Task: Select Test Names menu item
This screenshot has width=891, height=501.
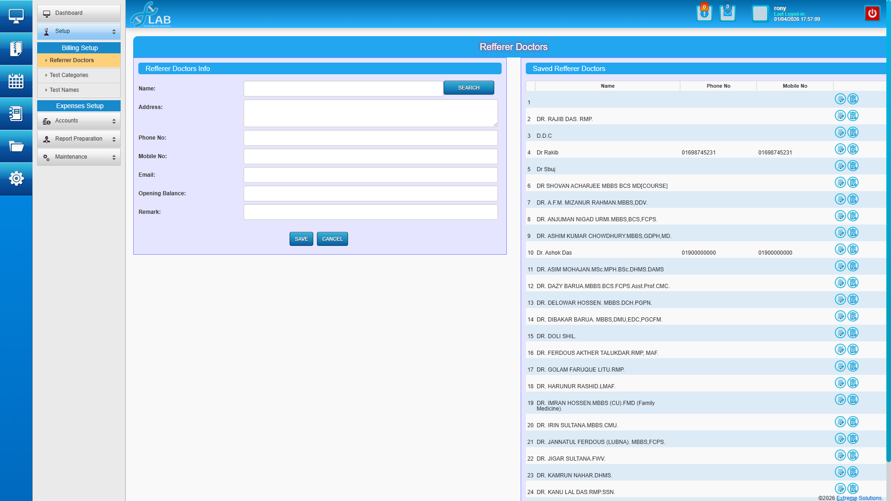Action: pyautogui.click(x=64, y=90)
